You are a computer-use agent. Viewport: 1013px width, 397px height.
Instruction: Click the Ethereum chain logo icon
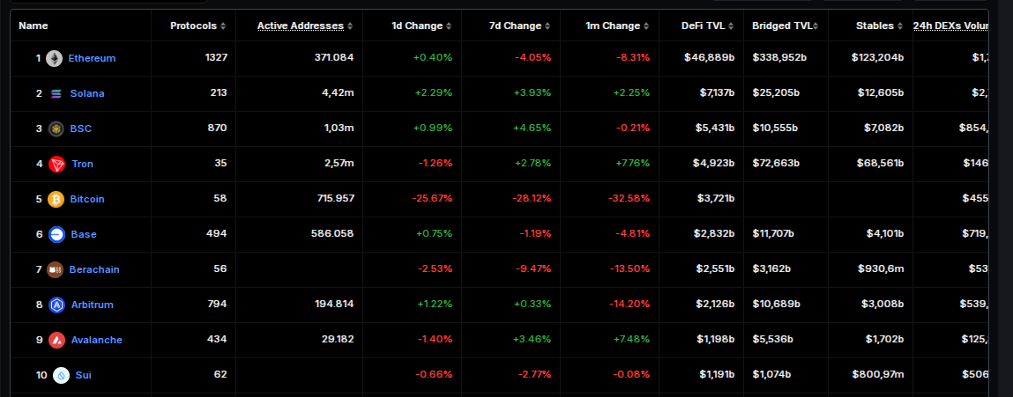(x=55, y=58)
